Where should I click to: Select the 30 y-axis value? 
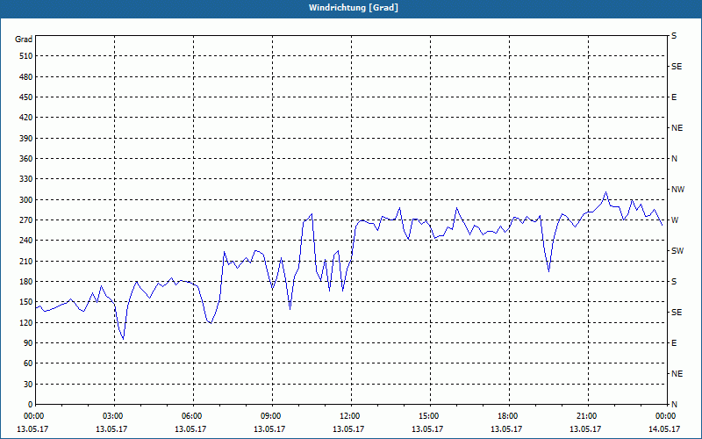click(x=28, y=385)
